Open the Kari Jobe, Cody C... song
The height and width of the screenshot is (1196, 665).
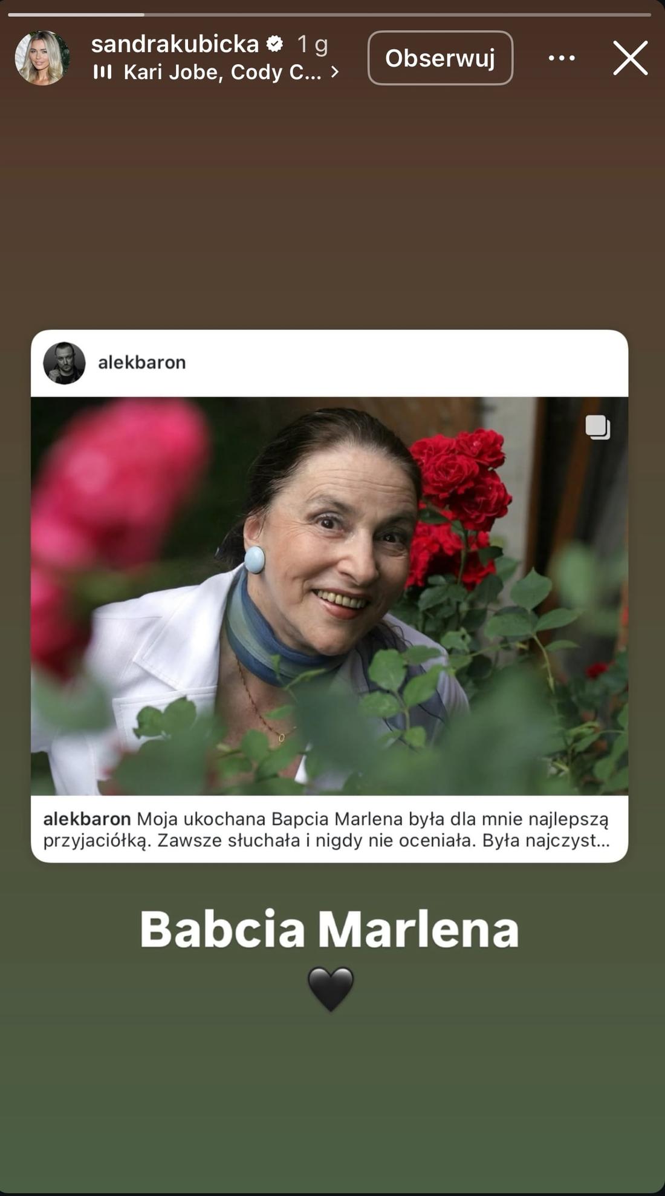coord(222,73)
